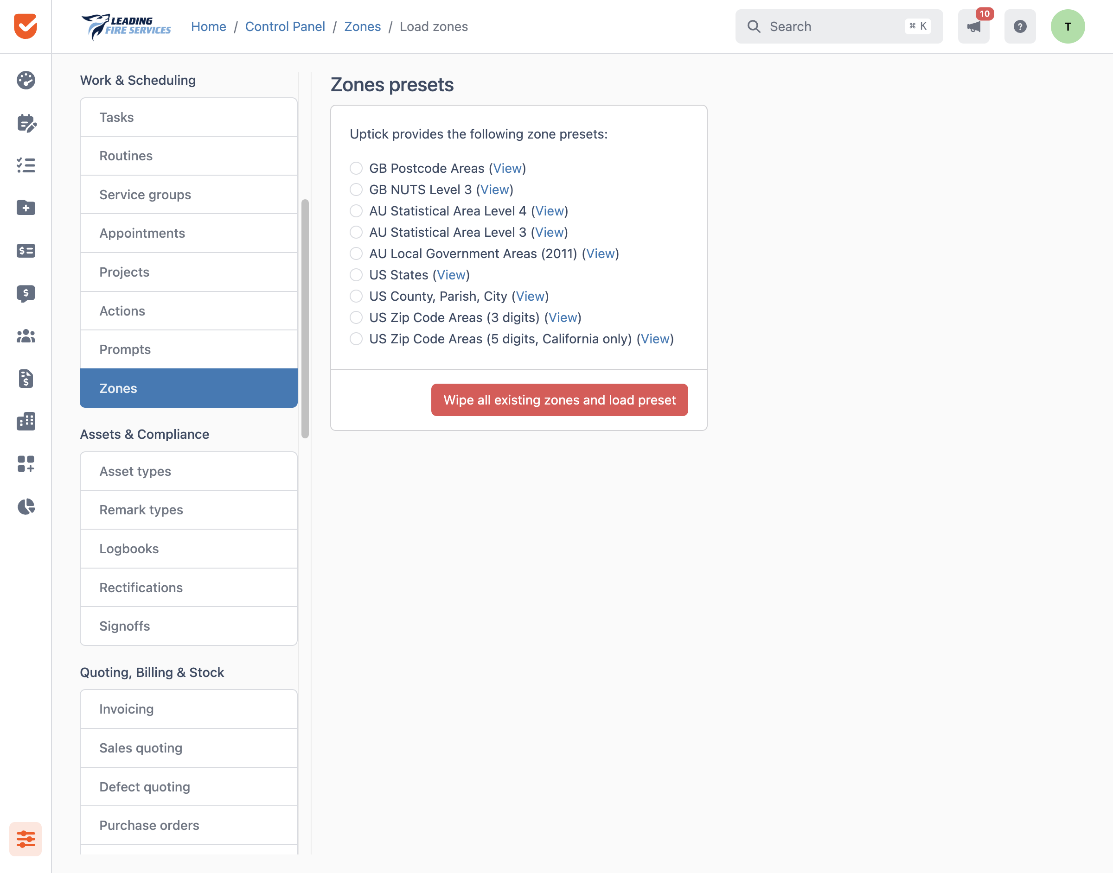Open the apps plus grid icon
The image size is (1113, 873).
[26, 464]
